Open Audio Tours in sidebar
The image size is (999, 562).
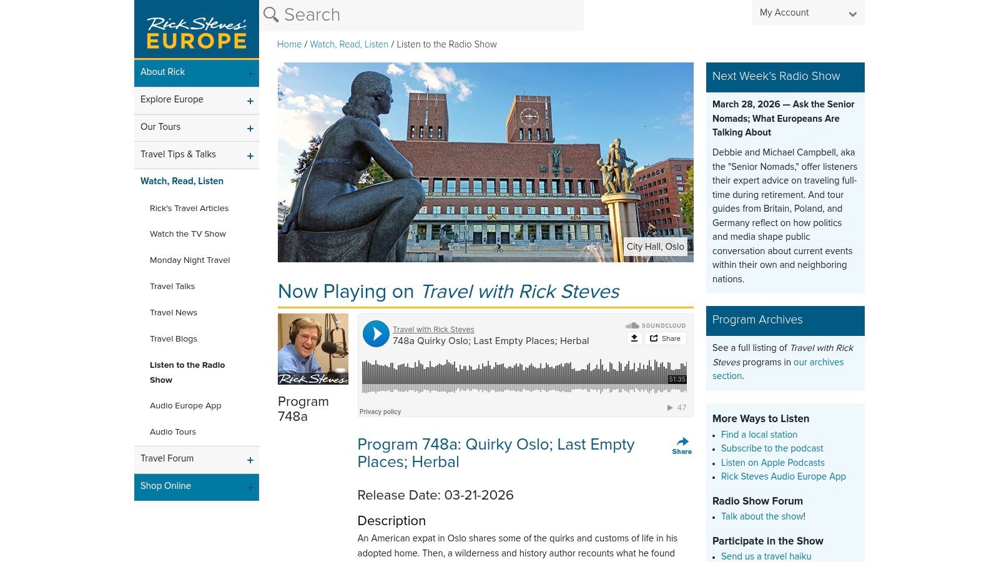173,432
